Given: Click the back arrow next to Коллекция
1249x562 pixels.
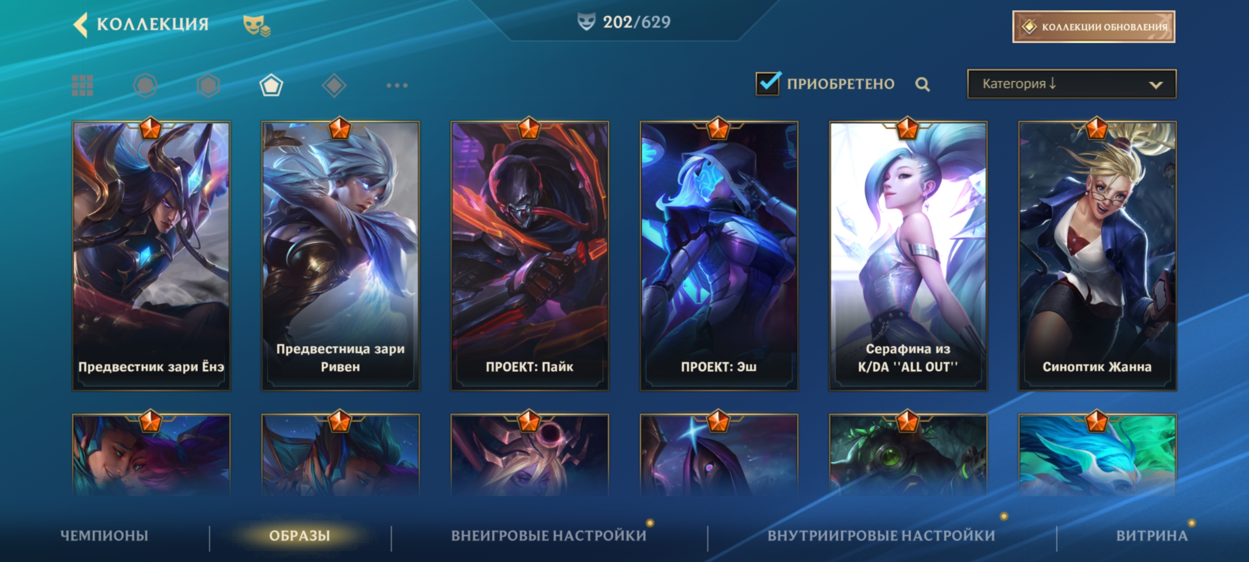Looking at the screenshot, I should point(80,24).
